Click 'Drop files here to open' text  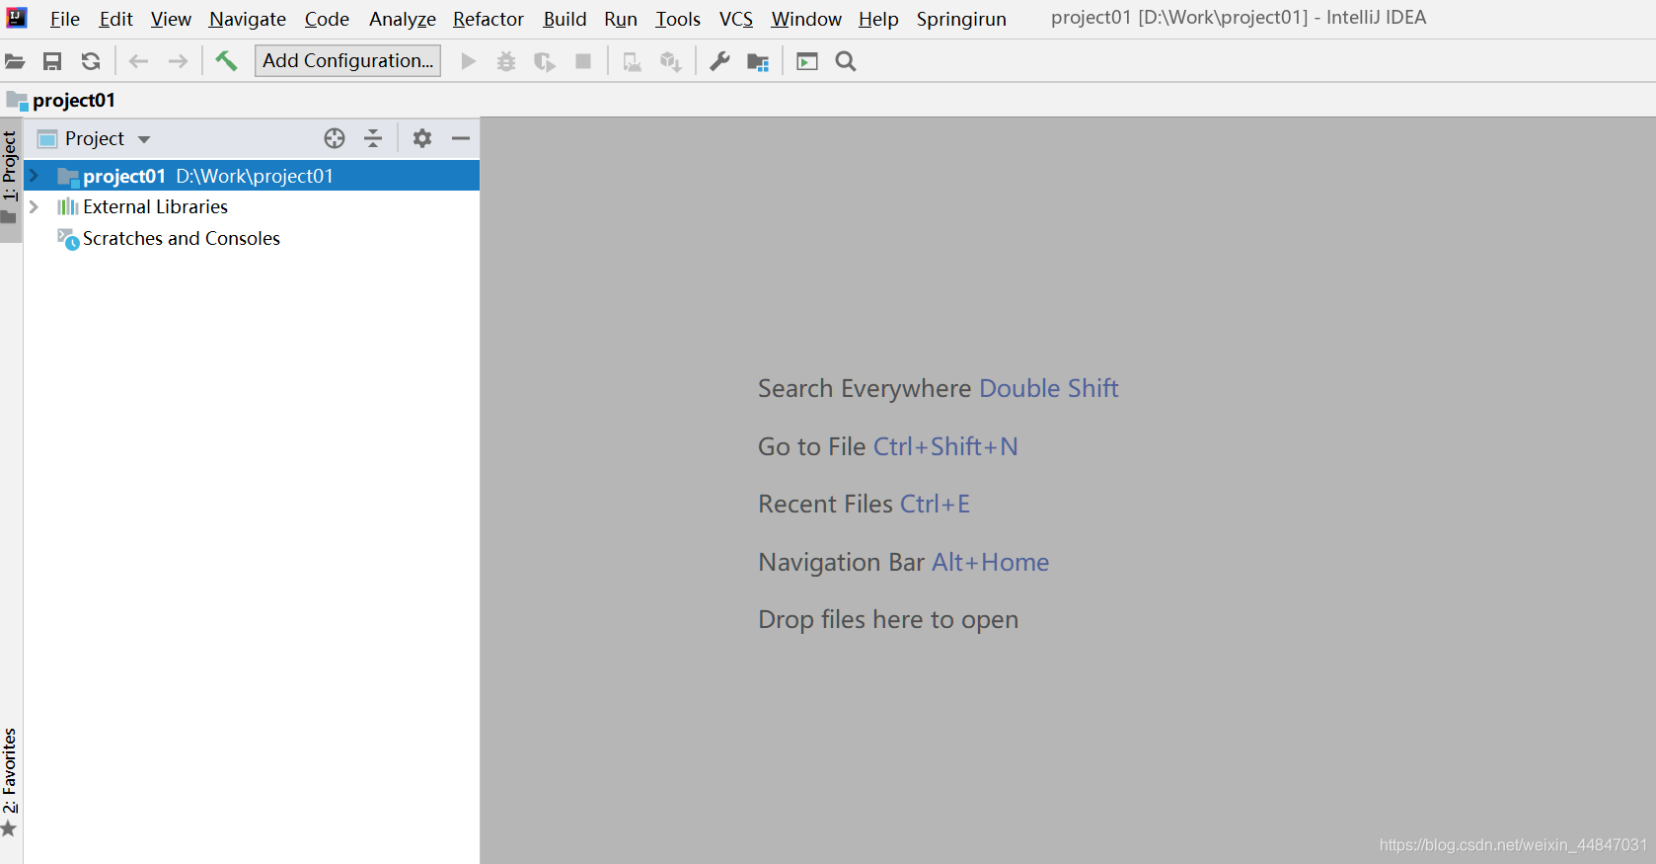point(888,619)
